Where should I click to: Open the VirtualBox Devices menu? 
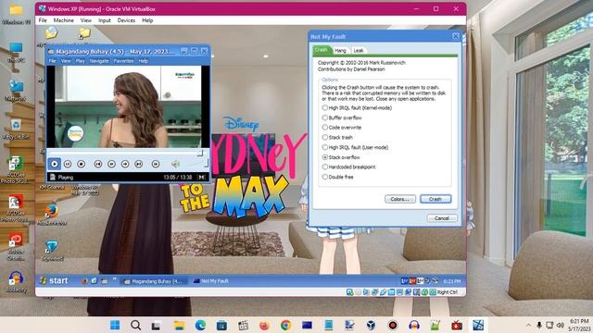(x=126, y=20)
